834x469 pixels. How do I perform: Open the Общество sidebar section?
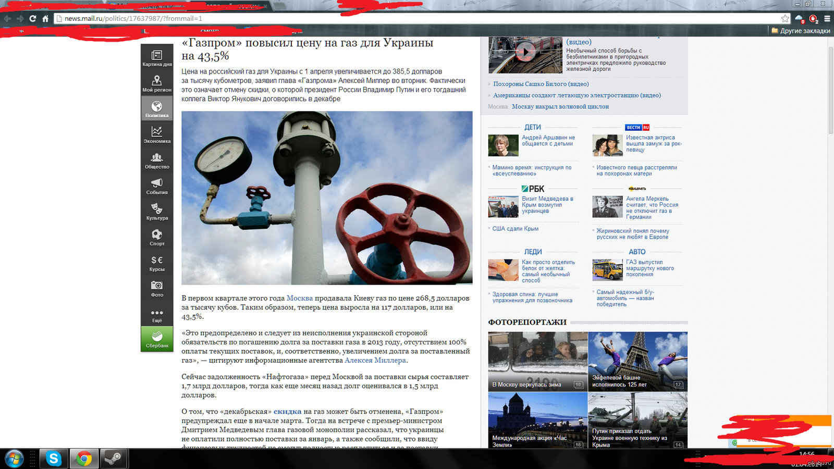[x=157, y=159]
